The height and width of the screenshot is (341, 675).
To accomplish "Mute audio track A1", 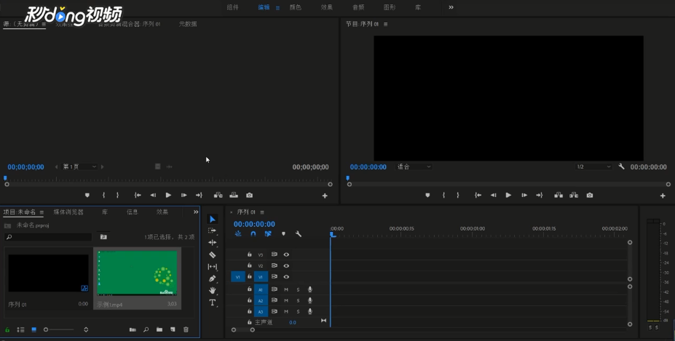I will [x=286, y=289].
